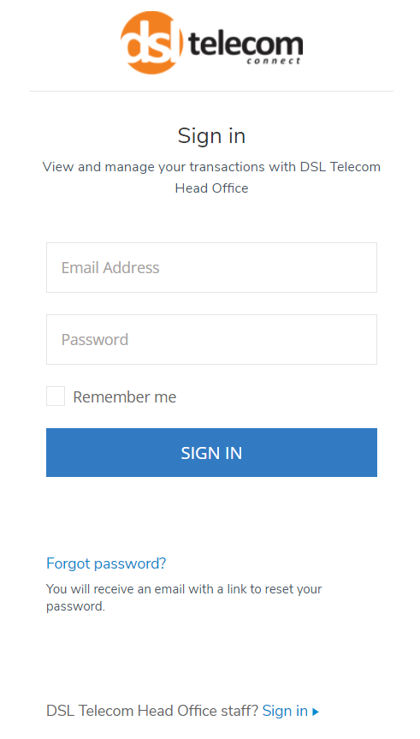
Task: Click the DSL Telecom Connect logo
Action: [211, 43]
